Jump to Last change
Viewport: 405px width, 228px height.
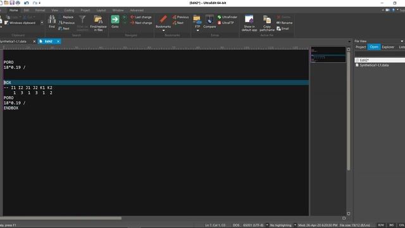click(x=141, y=17)
